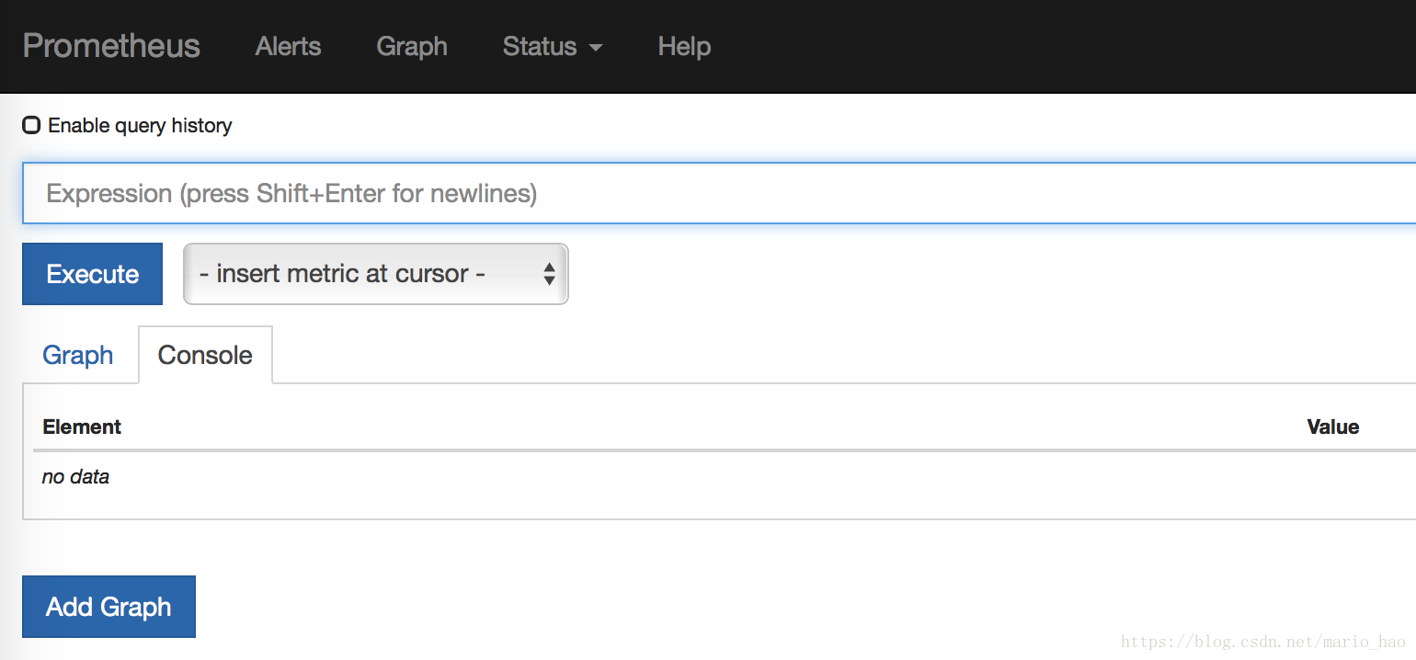
Task: Click the Value column header
Action: [1332, 427]
